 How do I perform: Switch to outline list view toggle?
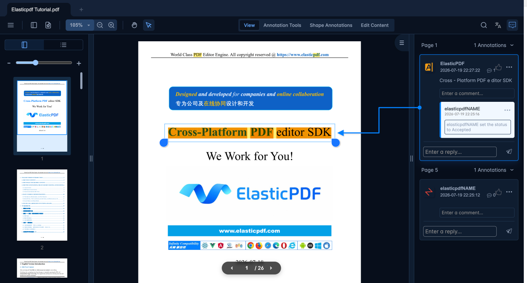(64, 45)
